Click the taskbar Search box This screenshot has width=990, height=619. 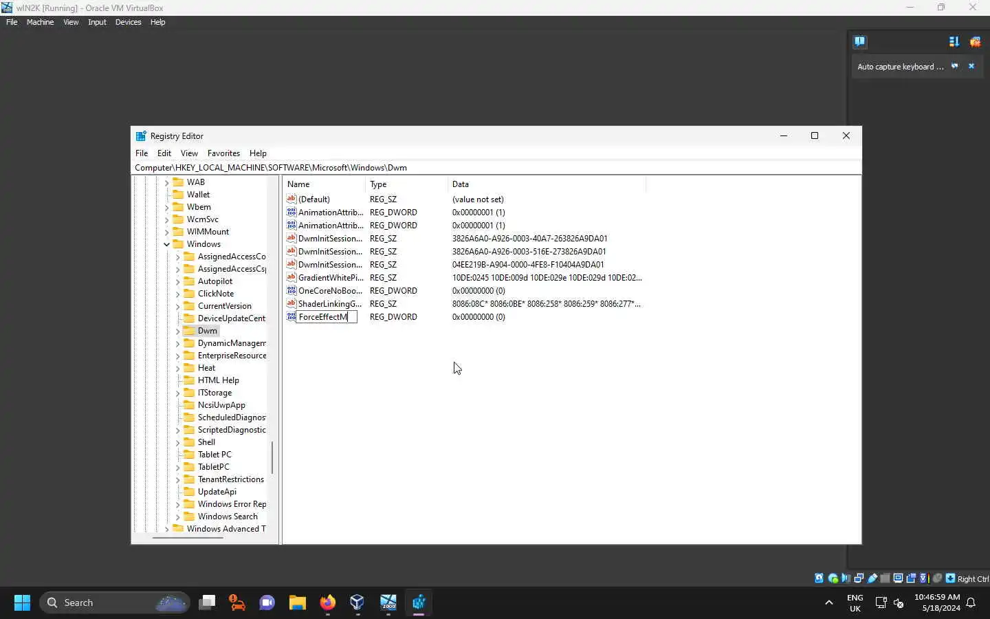click(114, 602)
